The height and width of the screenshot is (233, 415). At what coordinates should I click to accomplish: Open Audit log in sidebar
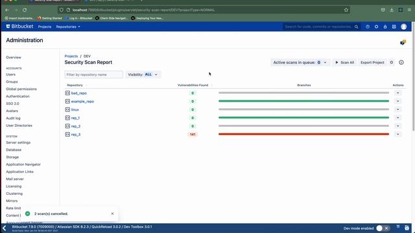13,118
